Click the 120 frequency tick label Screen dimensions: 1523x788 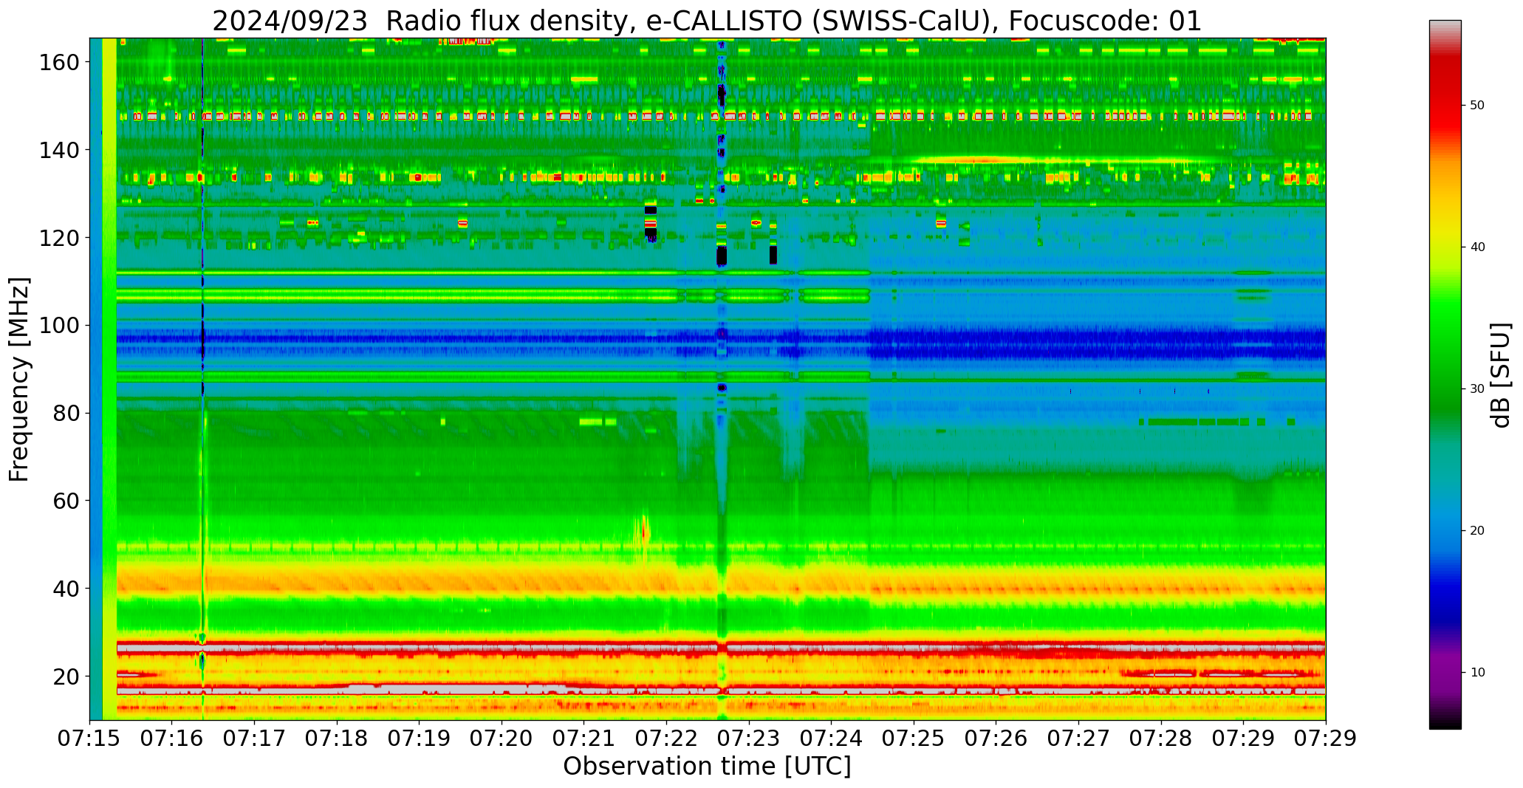pyautogui.click(x=59, y=238)
